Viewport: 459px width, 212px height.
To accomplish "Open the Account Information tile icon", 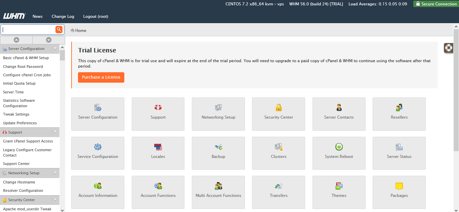I will pyautogui.click(x=98, y=186).
